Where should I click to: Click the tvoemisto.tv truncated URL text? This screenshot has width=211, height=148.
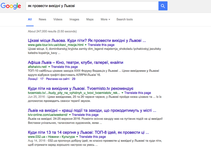[74, 93]
